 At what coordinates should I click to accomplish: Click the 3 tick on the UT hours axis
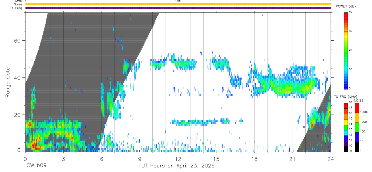pyautogui.click(x=63, y=158)
